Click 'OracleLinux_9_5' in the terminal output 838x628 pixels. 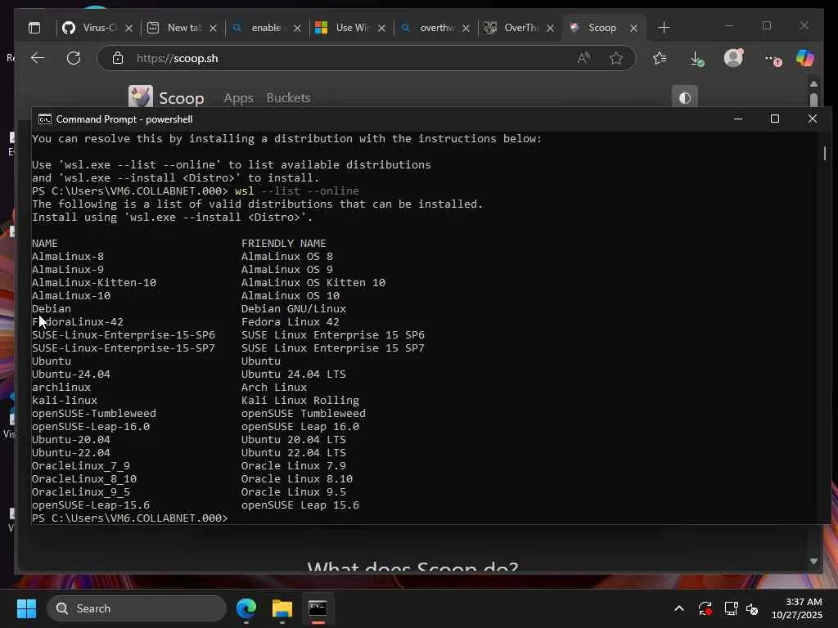pos(81,491)
